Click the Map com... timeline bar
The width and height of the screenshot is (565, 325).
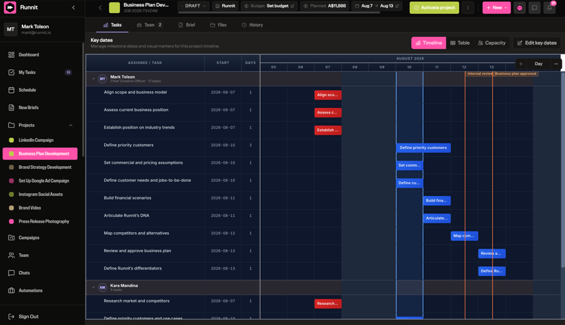point(464,236)
